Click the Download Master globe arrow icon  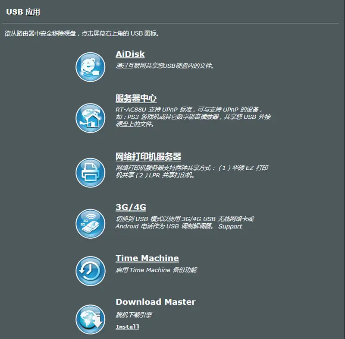click(x=91, y=320)
